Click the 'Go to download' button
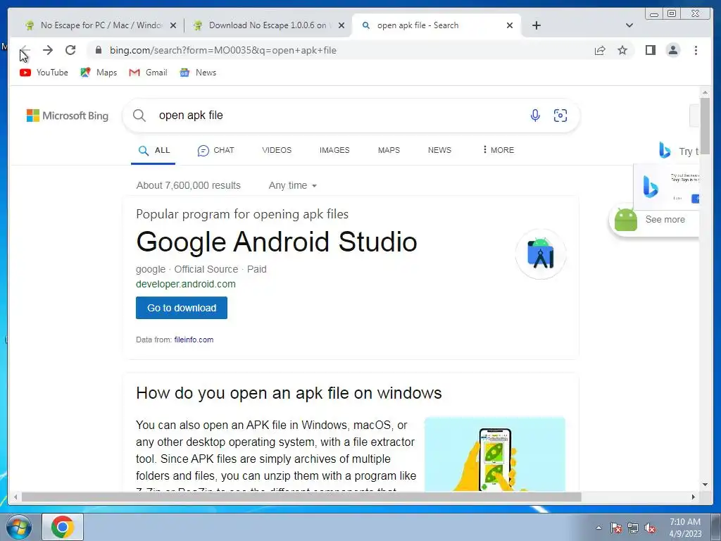The width and height of the screenshot is (721, 541). click(182, 308)
